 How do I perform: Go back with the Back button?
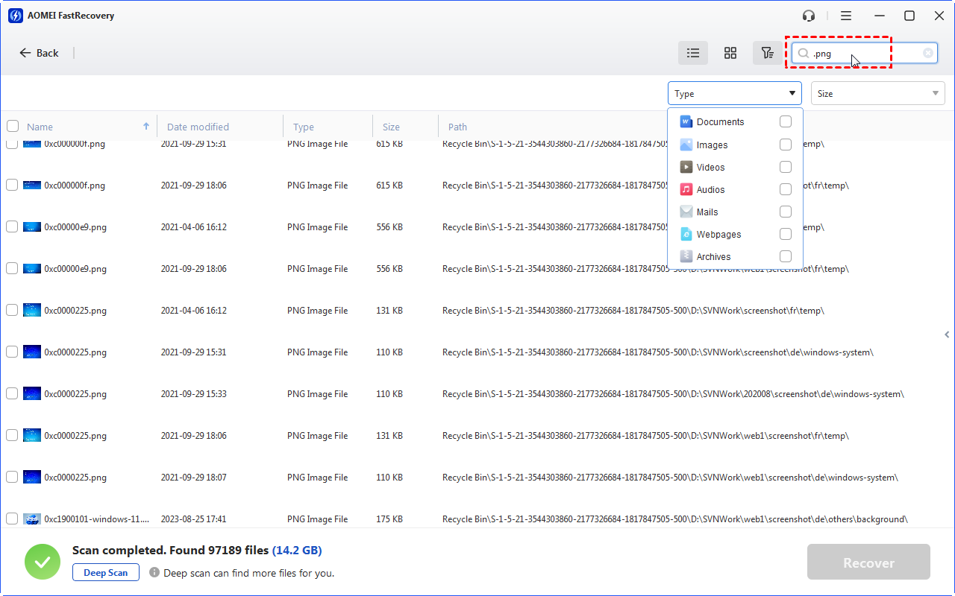[39, 53]
